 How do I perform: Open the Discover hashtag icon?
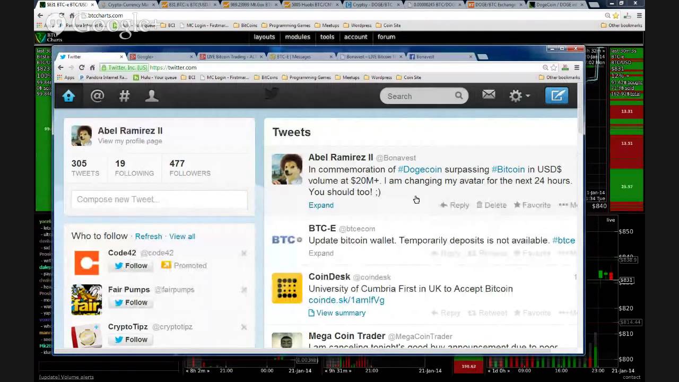[124, 96]
